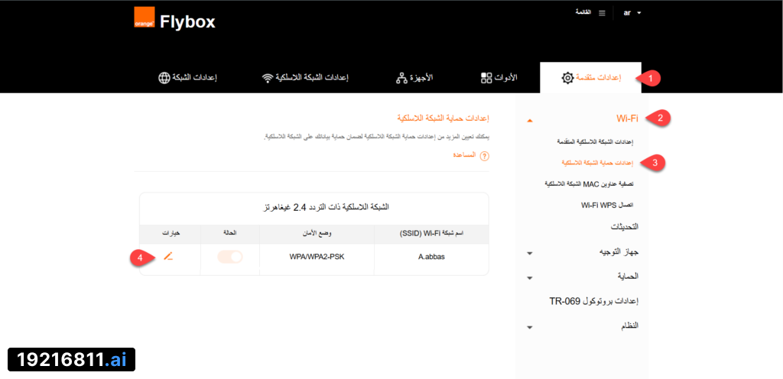Click the globe icon for network settings

[164, 78]
